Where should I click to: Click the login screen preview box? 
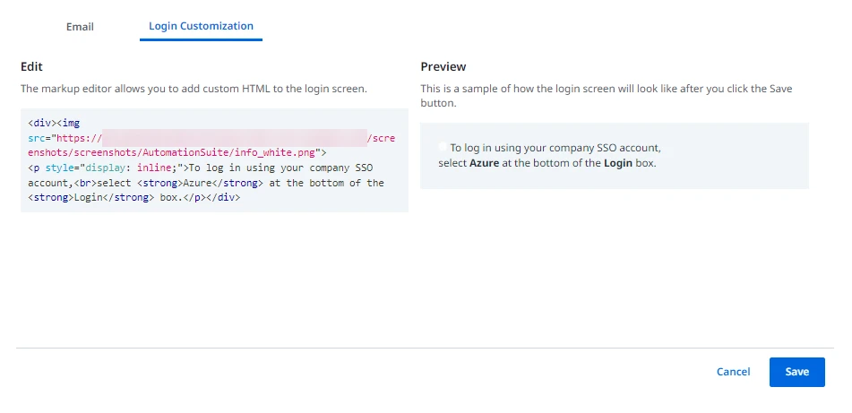(615, 156)
